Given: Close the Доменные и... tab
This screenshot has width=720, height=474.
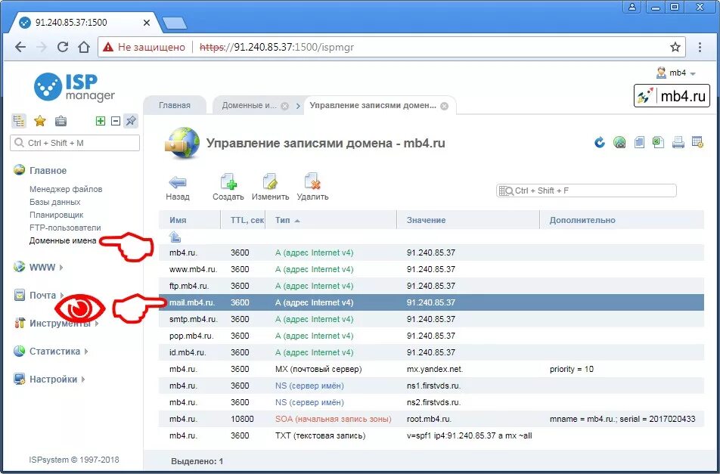Looking at the screenshot, I should 284,106.
